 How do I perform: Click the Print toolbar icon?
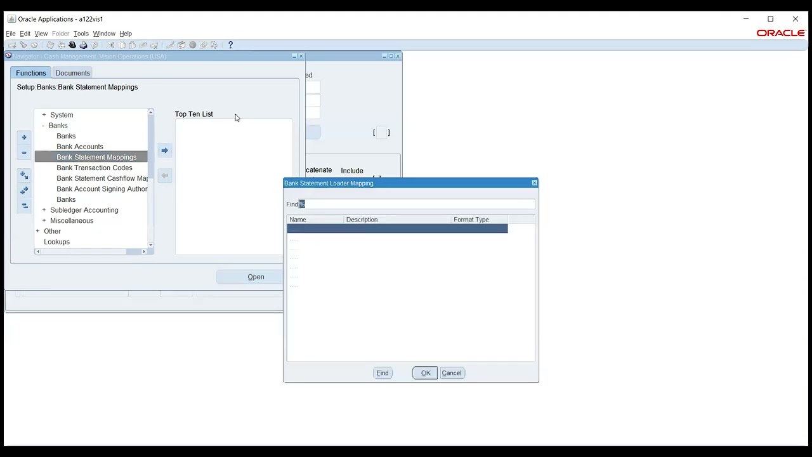(x=83, y=45)
